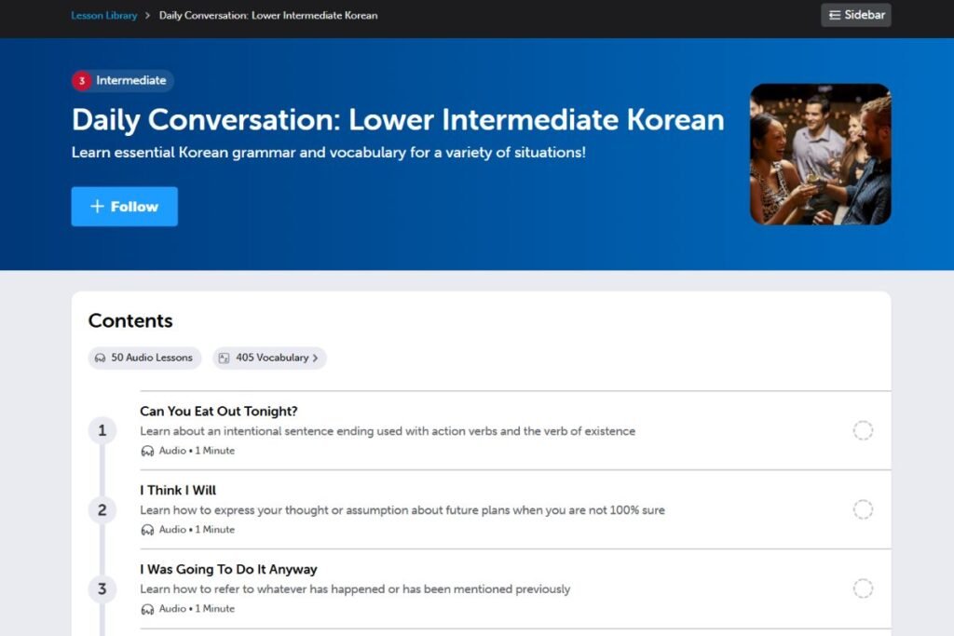Mark lesson Can You Eat Out Tonight complete

pos(863,430)
